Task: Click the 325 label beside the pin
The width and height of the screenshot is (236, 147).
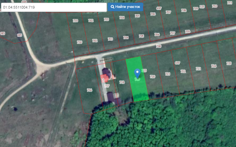Action: click(x=144, y=71)
